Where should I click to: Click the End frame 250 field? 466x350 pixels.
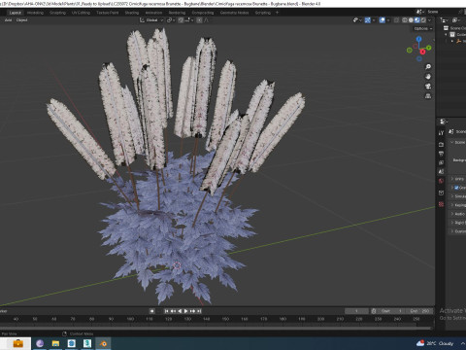pos(419,311)
